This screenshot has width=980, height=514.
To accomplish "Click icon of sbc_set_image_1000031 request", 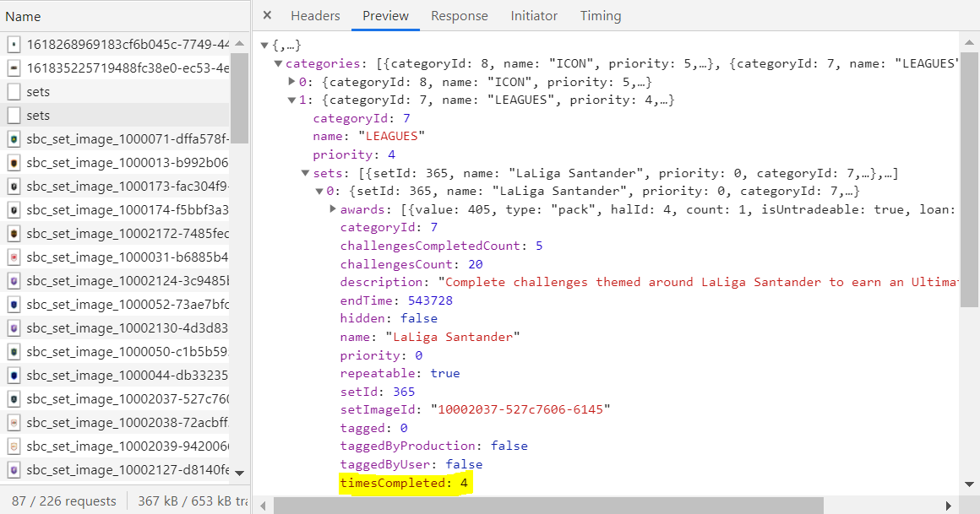I will (x=14, y=257).
